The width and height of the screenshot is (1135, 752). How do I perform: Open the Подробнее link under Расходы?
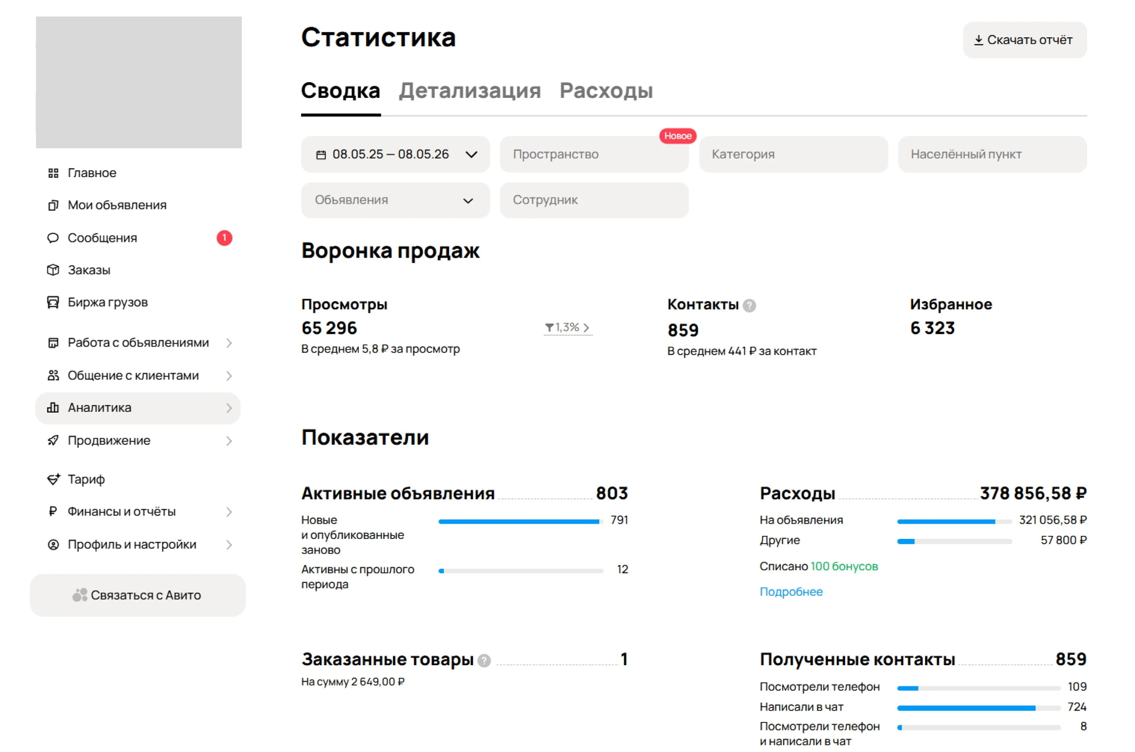tap(791, 591)
